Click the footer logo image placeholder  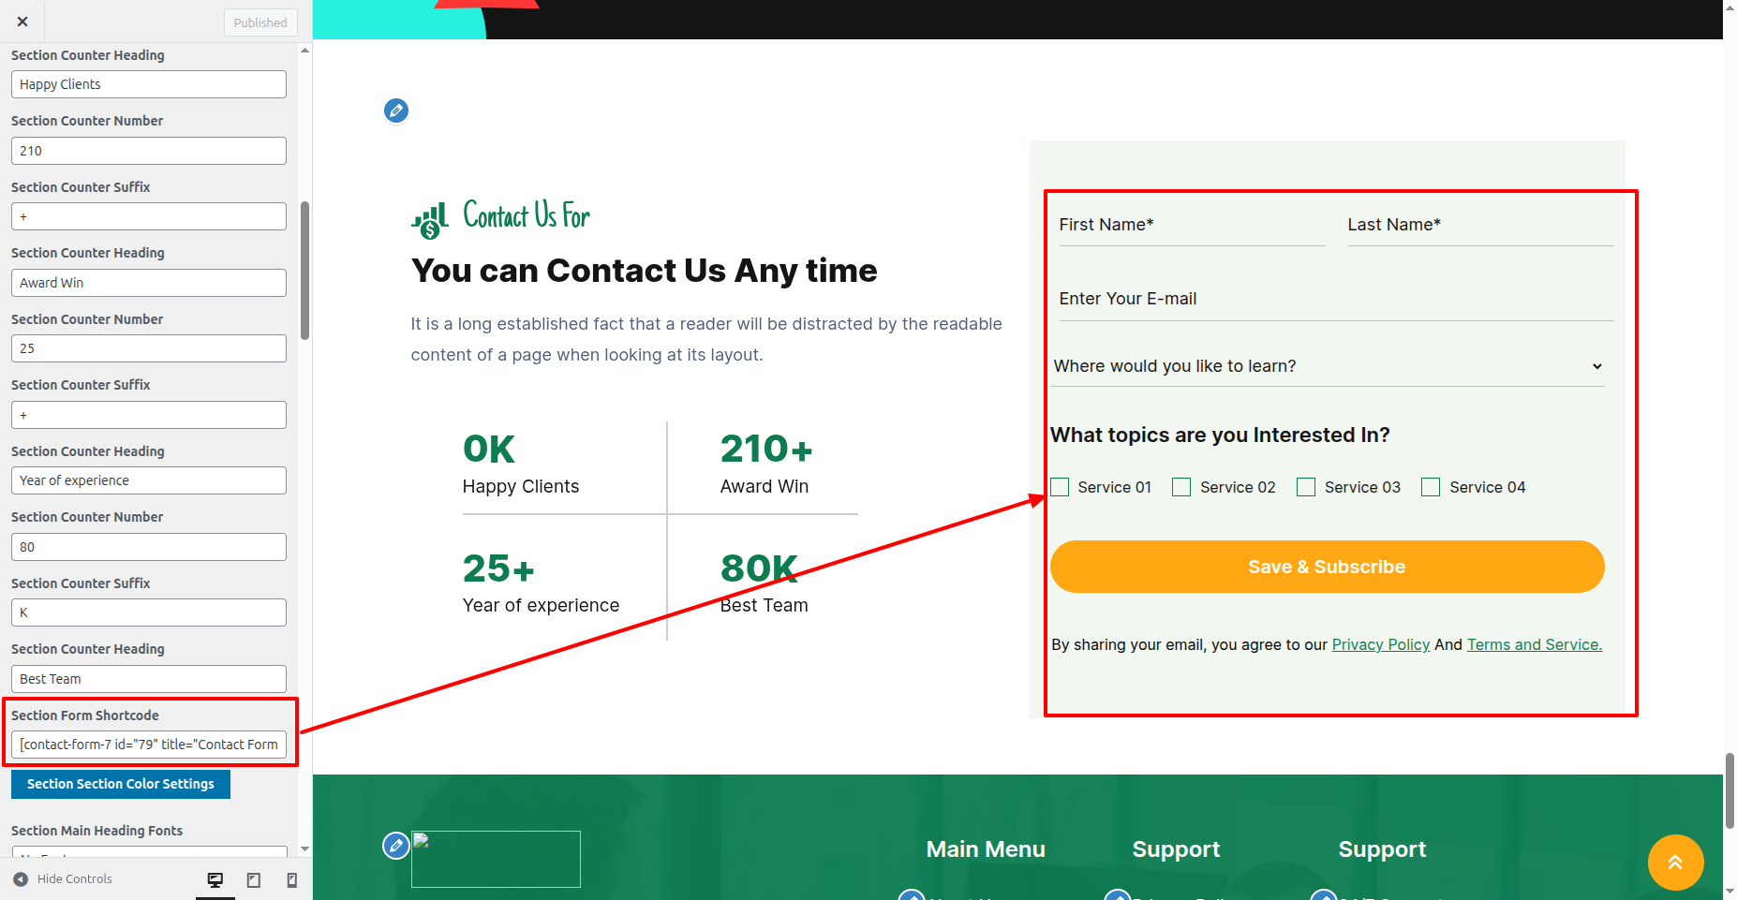496,859
